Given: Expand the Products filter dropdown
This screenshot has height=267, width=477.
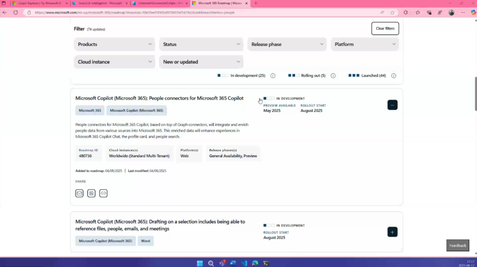Looking at the screenshot, I should [115, 44].
